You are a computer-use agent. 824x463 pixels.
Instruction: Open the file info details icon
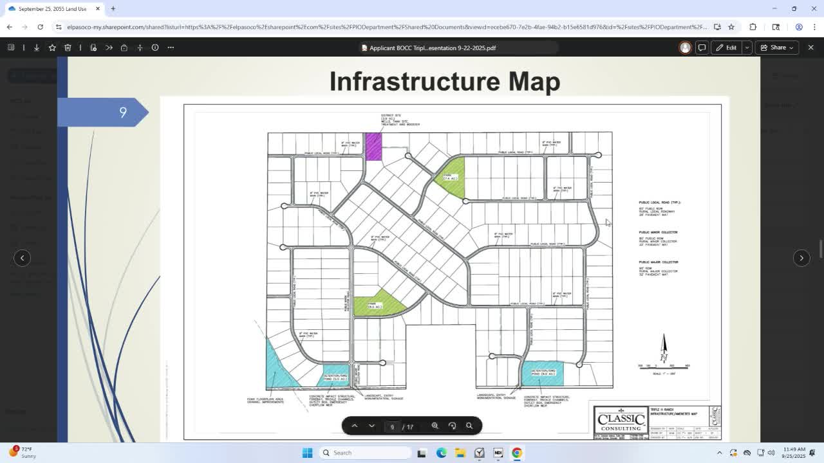(155, 48)
